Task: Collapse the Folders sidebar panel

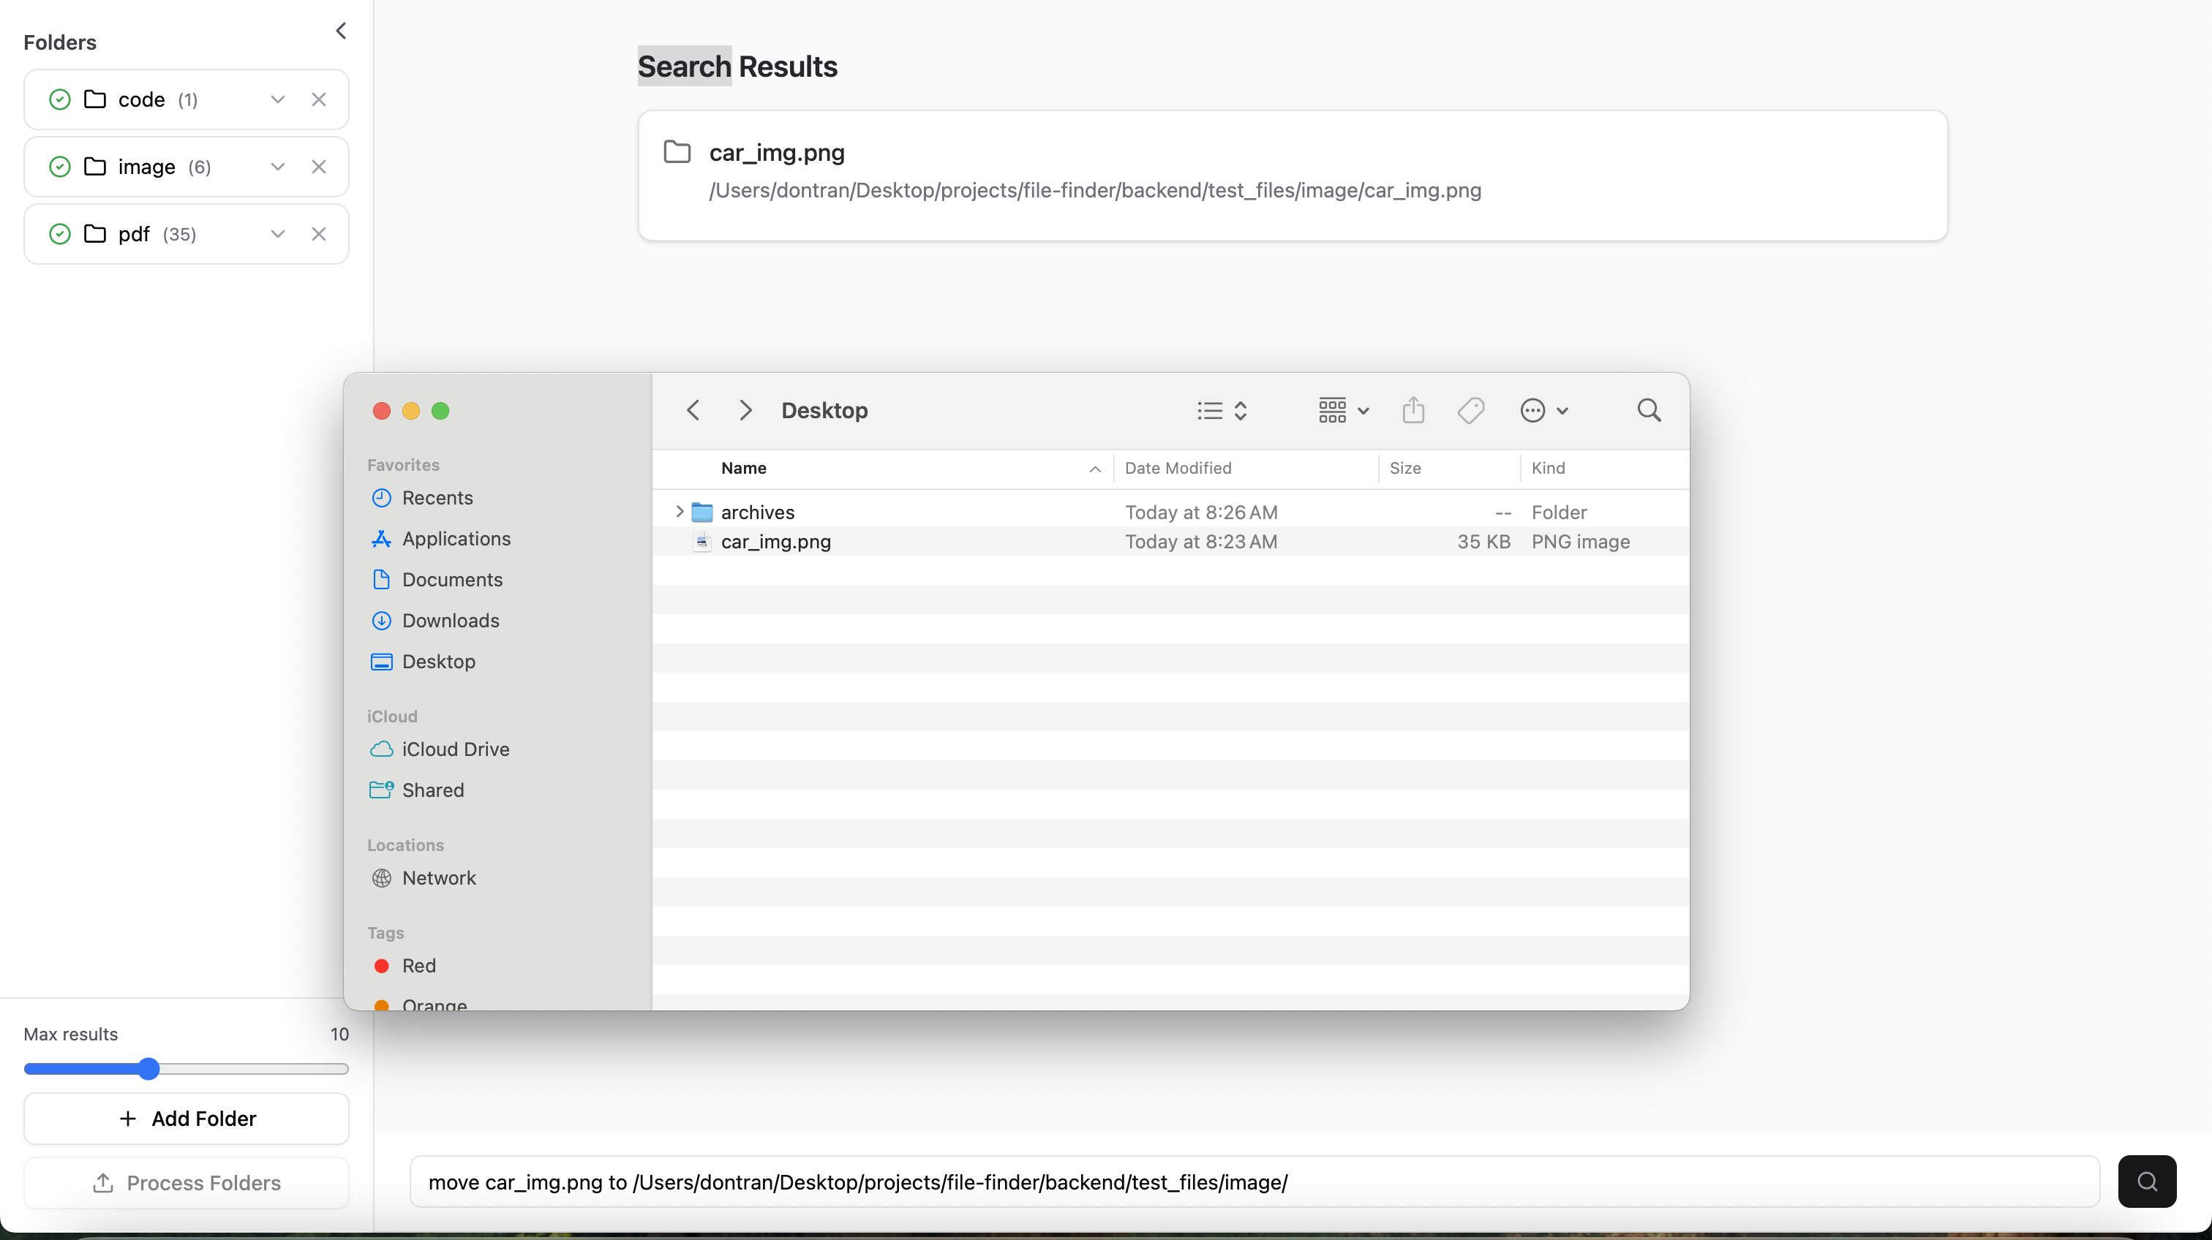Action: click(x=341, y=31)
